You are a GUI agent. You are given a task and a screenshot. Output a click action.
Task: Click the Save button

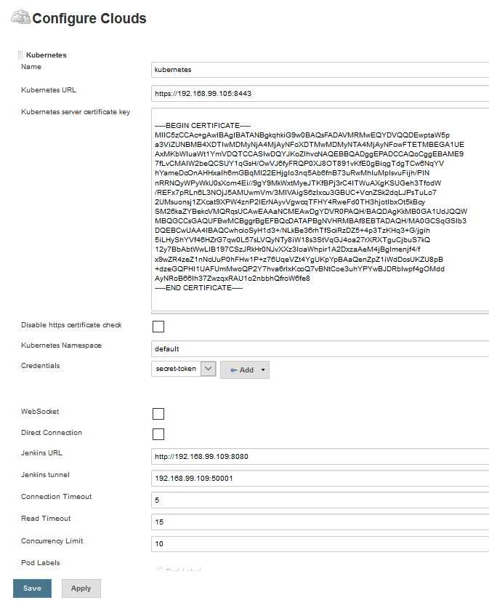32,588
